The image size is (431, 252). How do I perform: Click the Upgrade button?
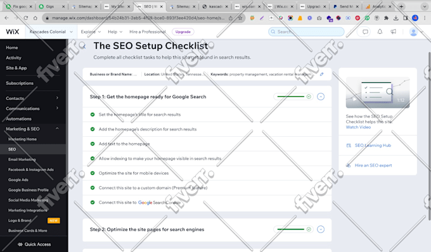coord(183,32)
